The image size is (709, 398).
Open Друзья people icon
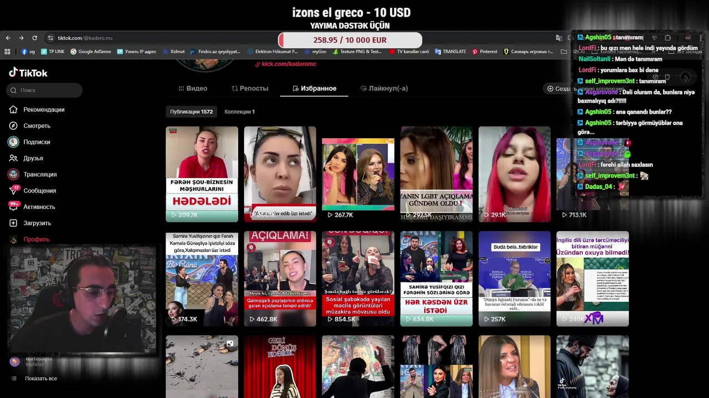(13, 158)
